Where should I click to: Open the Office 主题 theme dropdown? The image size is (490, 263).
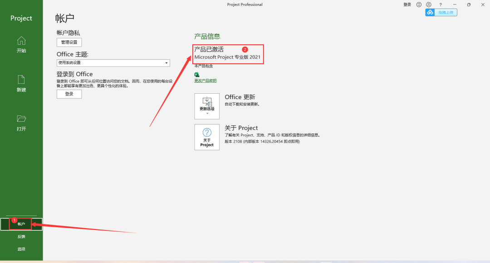click(x=166, y=62)
